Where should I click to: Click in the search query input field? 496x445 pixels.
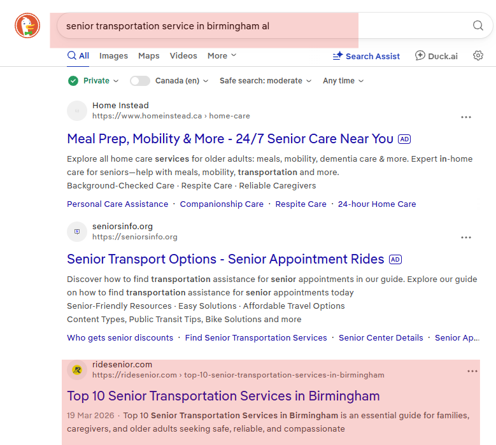coord(266,26)
